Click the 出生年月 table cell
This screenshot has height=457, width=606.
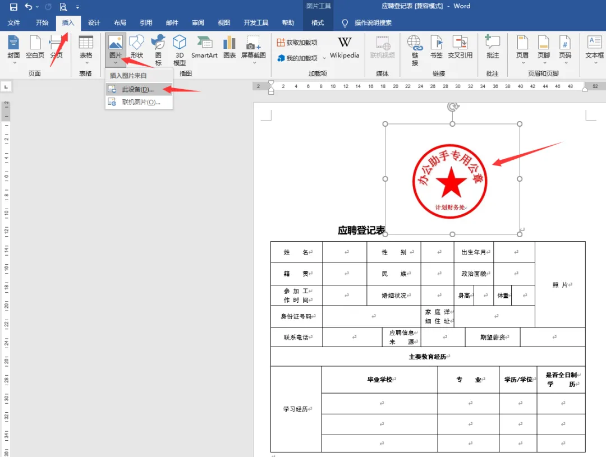(x=474, y=252)
